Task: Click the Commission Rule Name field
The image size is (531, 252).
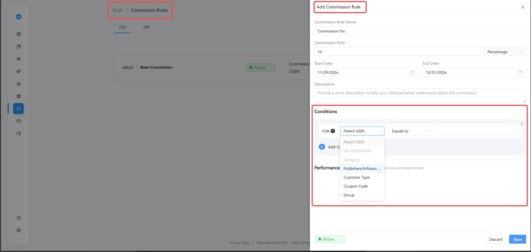Action: click(x=420, y=31)
